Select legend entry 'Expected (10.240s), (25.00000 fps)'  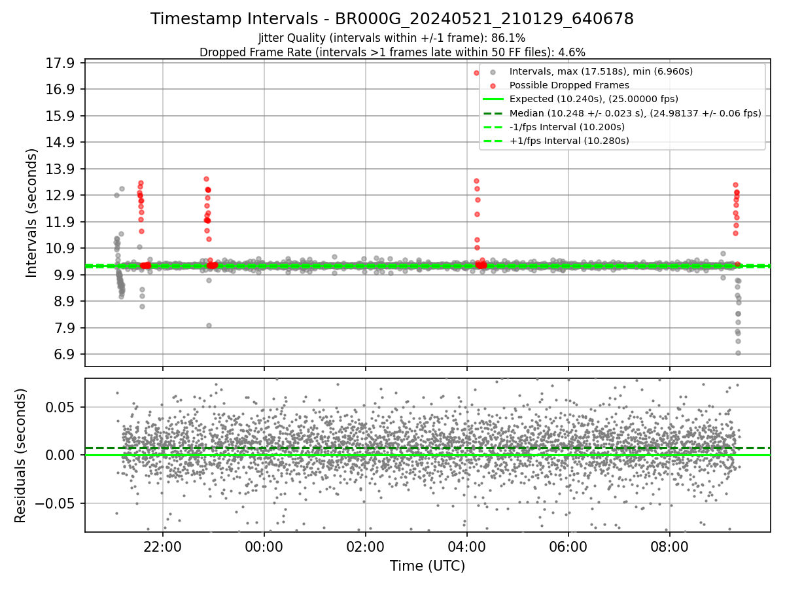click(593, 99)
